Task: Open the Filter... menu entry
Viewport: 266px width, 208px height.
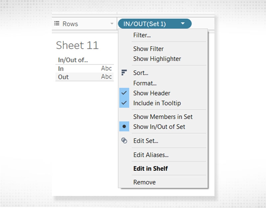Action: (x=142, y=35)
